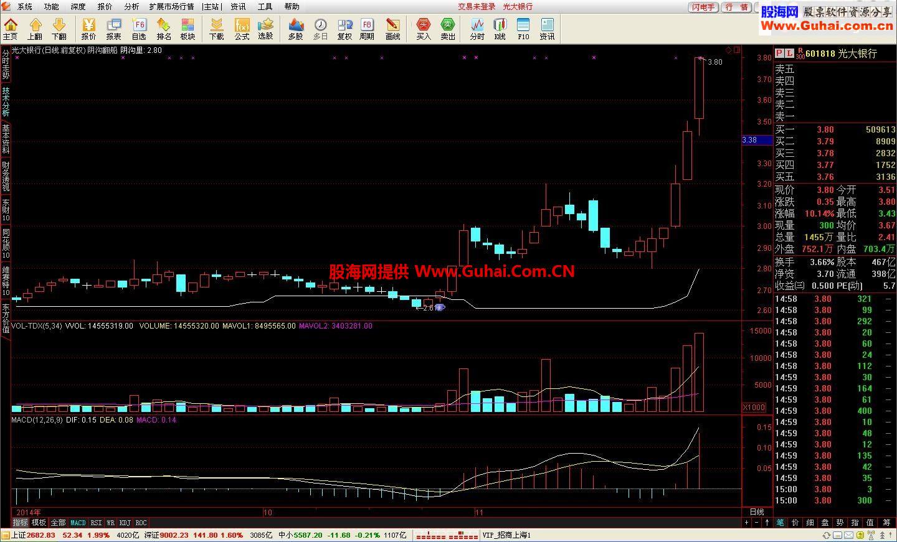
Task: Switch to K线 candlestick chart icon
Action: (x=500, y=29)
